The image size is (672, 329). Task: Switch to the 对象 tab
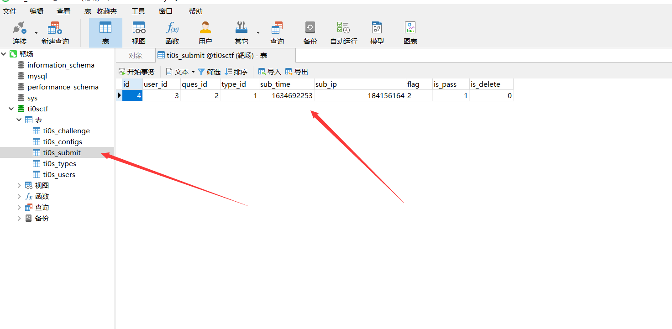point(136,56)
